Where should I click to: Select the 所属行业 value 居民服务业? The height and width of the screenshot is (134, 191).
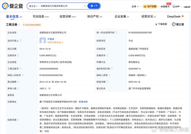click(x=134, y=62)
